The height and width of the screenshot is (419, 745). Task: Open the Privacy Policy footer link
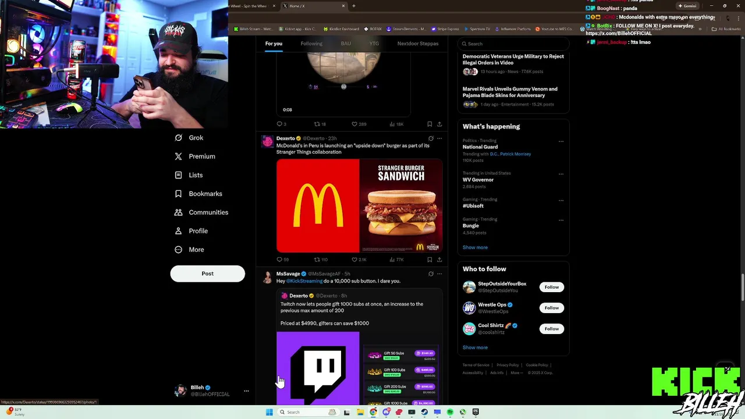point(508,365)
